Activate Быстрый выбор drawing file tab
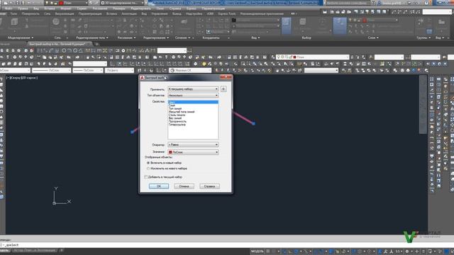The height and width of the screenshot is (255, 454). [57, 44]
